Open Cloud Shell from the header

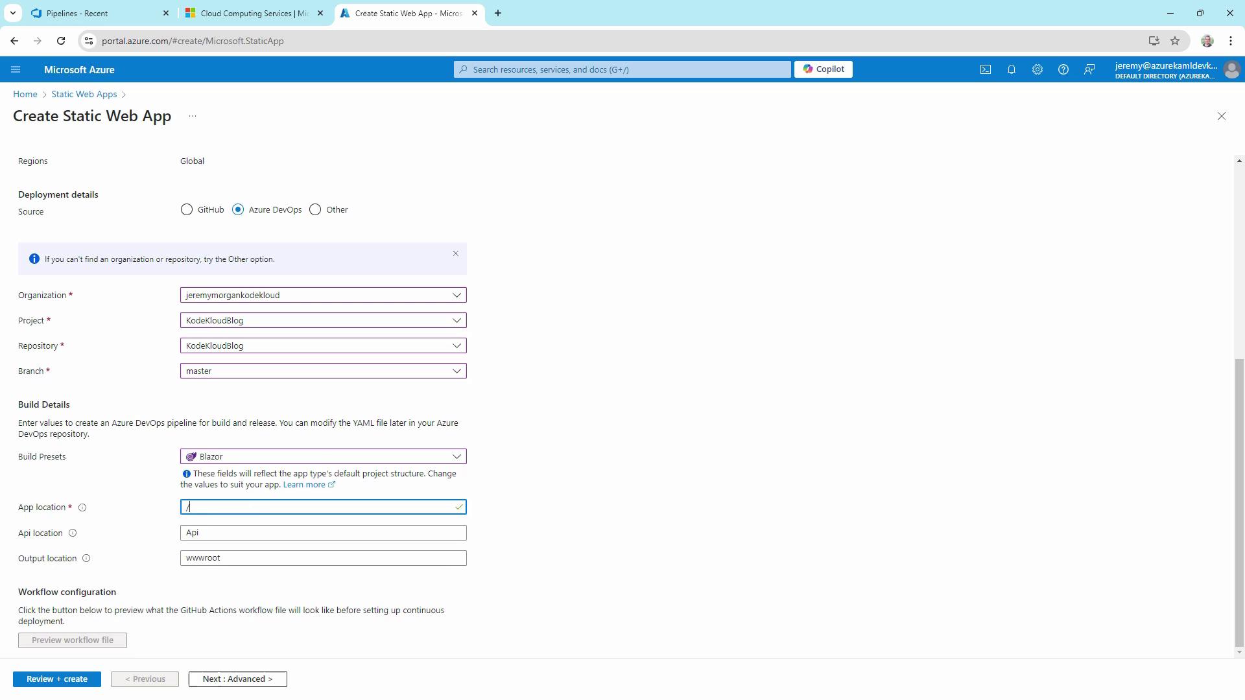click(986, 69)
